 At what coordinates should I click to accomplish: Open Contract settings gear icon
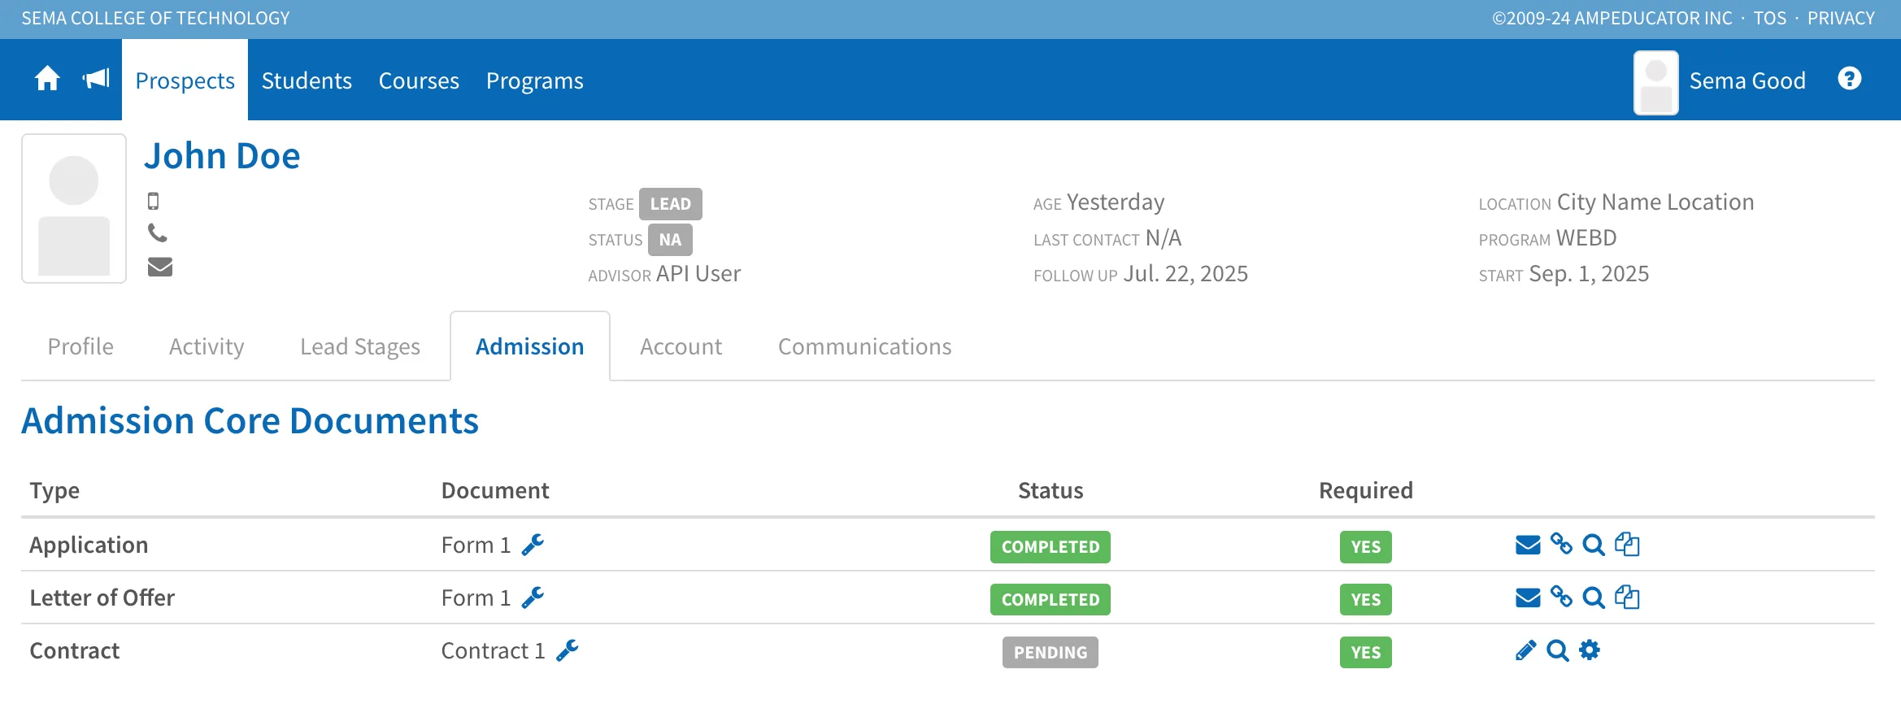(1590, 650)
